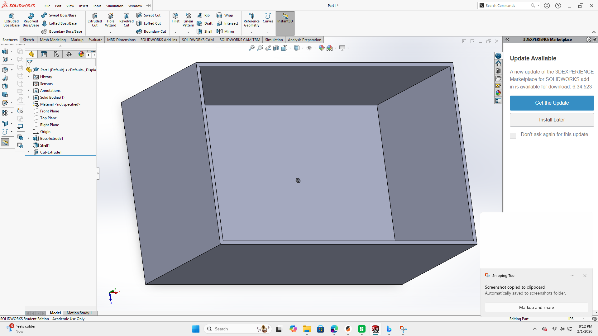The height and width of the screenshot is (336, 598).
Task: Expand the Annotations tree node
Action: (28, 90)
